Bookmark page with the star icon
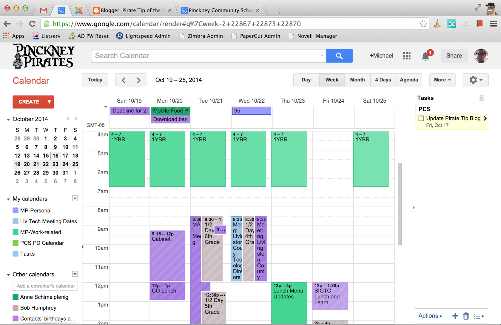This screenshot has height=325, width=501. pos(423,24)
